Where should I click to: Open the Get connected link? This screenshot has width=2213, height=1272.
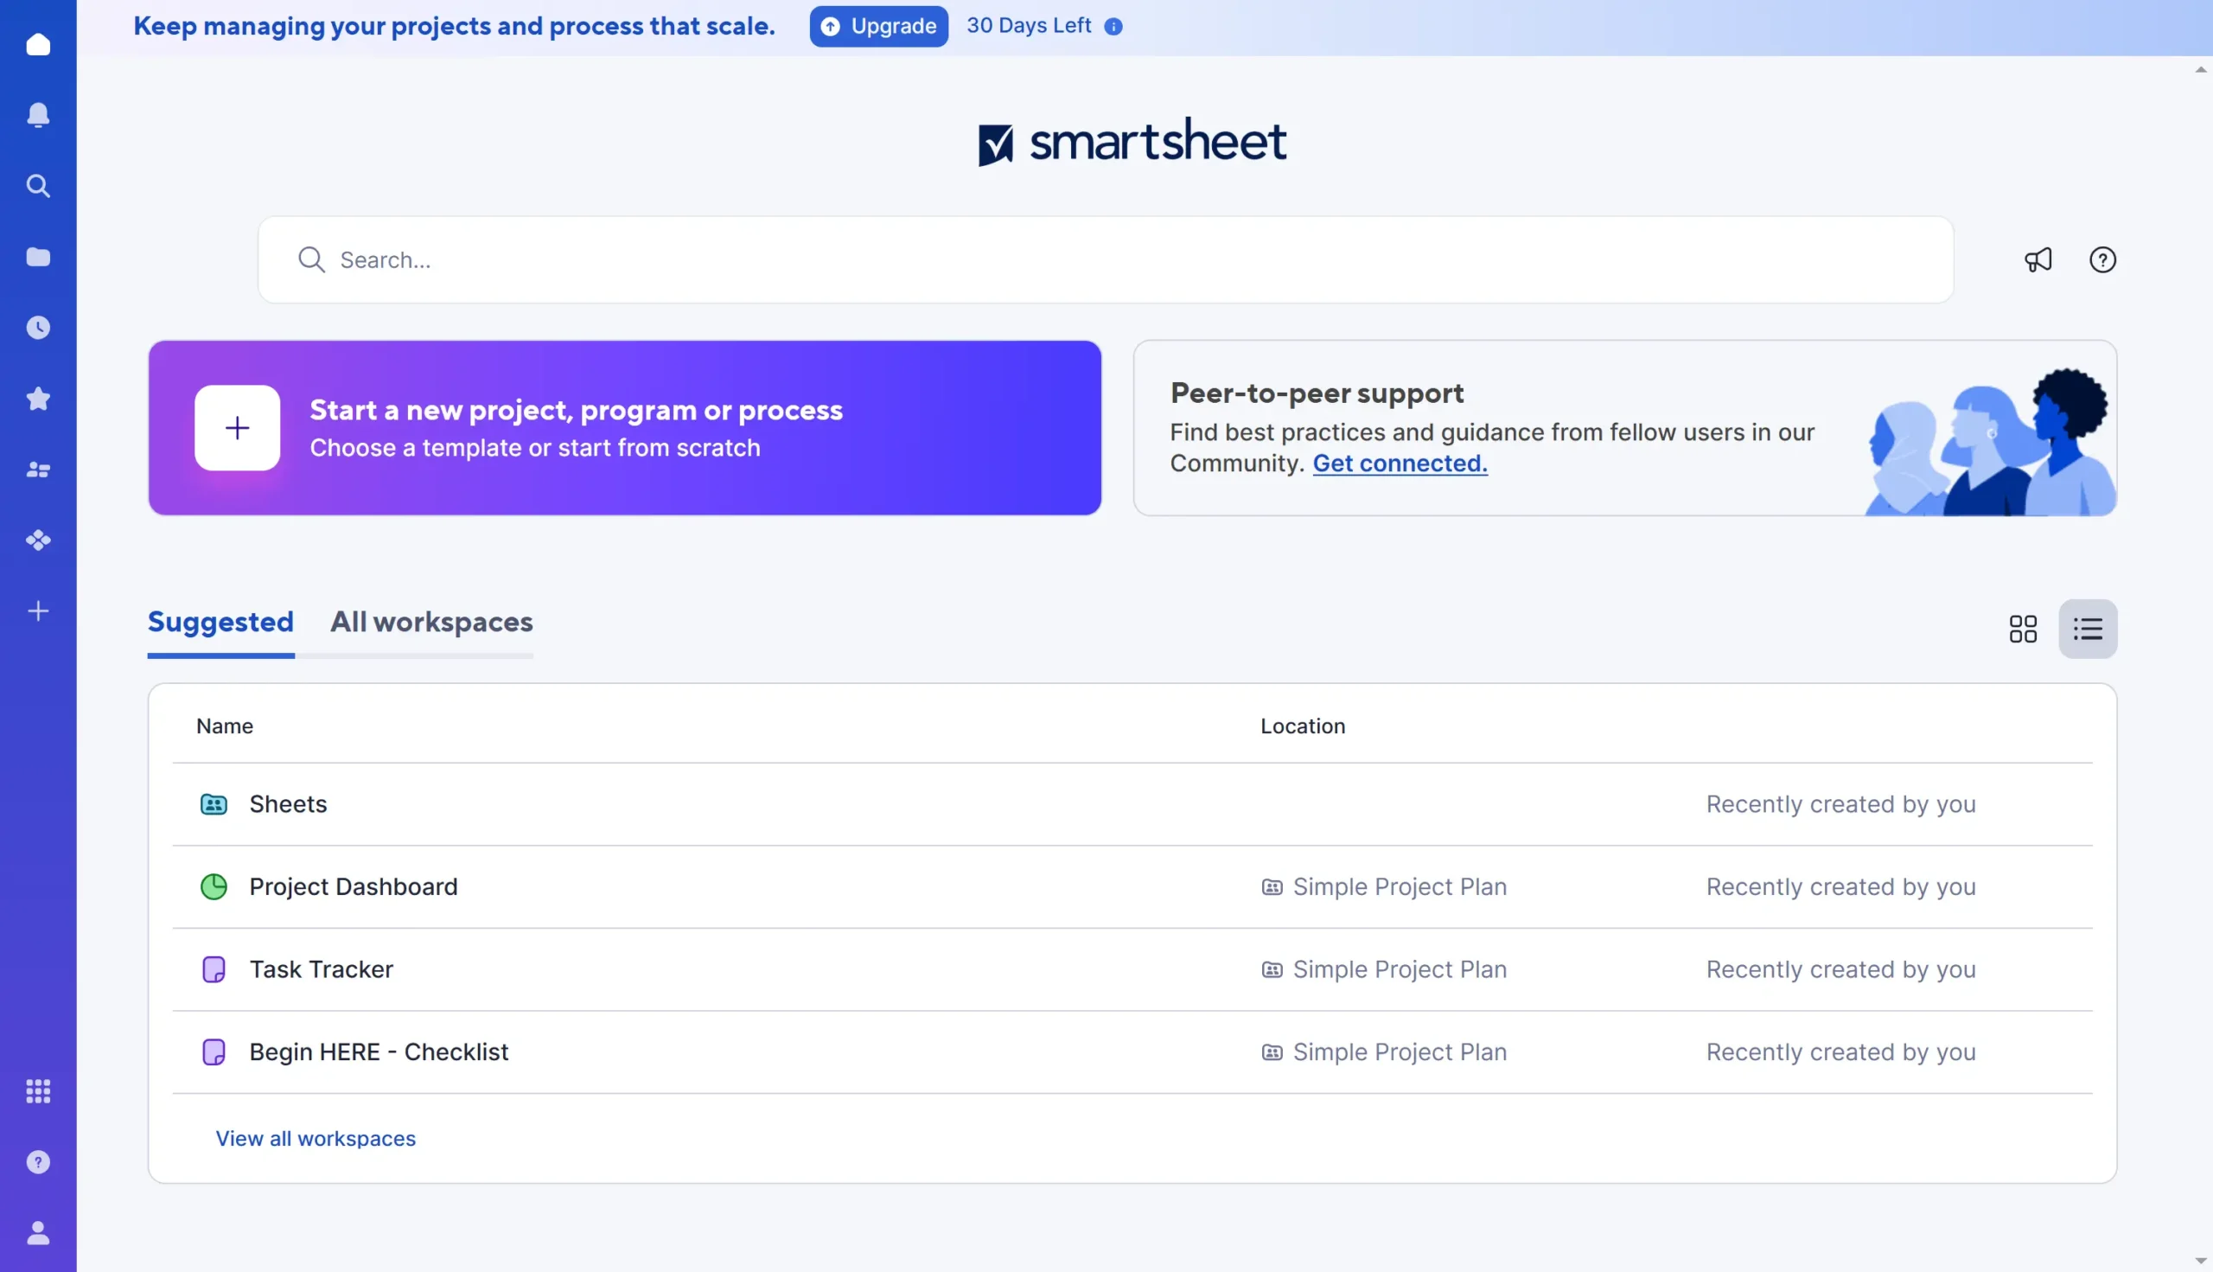[x=1399, y=463]
